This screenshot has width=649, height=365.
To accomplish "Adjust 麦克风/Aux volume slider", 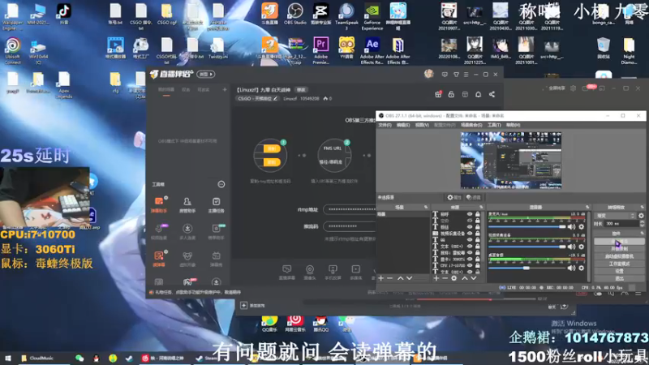I will click(x=527, y=227).
